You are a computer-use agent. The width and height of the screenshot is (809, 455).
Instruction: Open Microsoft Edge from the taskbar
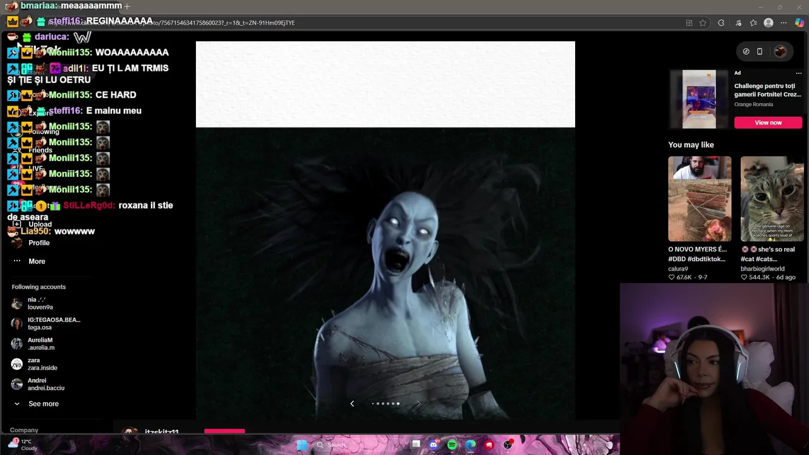pos(470,445)
